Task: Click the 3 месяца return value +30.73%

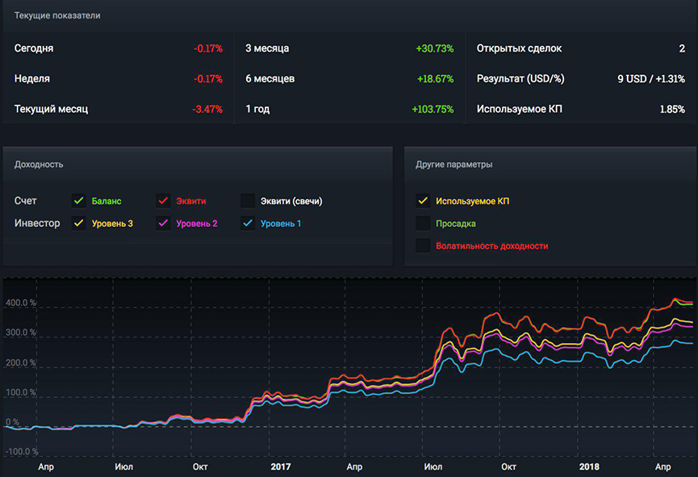Action: pyautogui.click(x=434, y=48)
